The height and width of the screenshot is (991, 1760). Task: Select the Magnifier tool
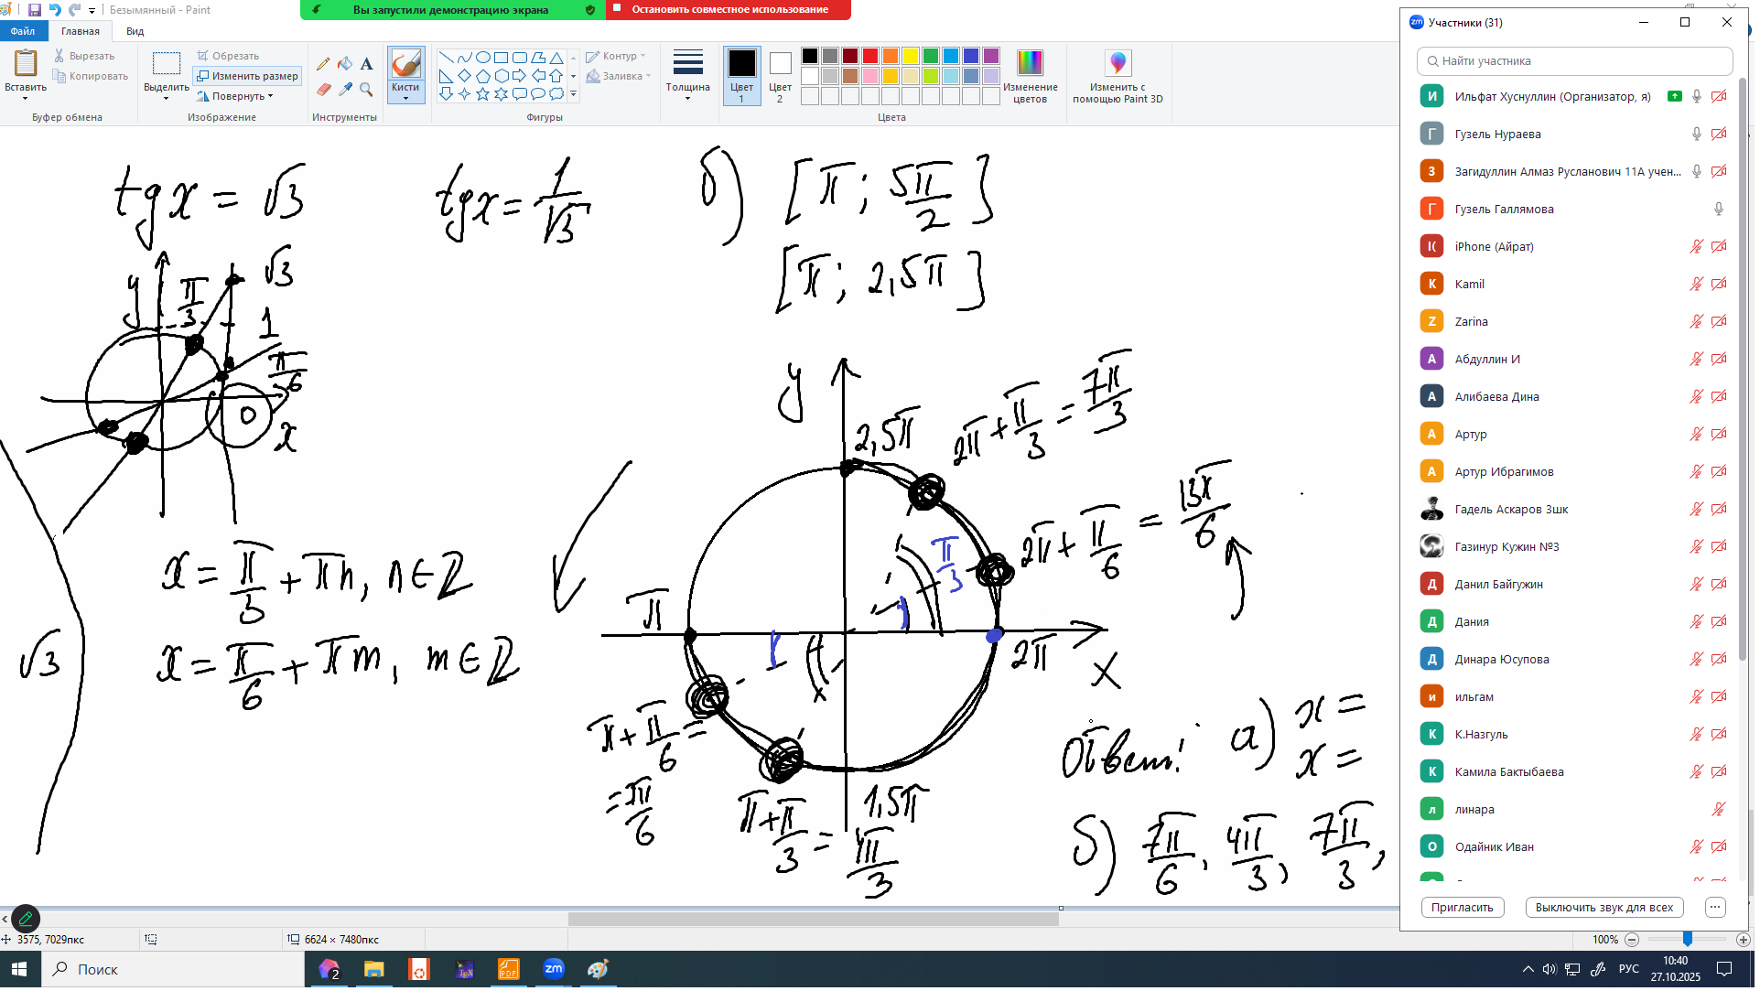pos(367,90)
